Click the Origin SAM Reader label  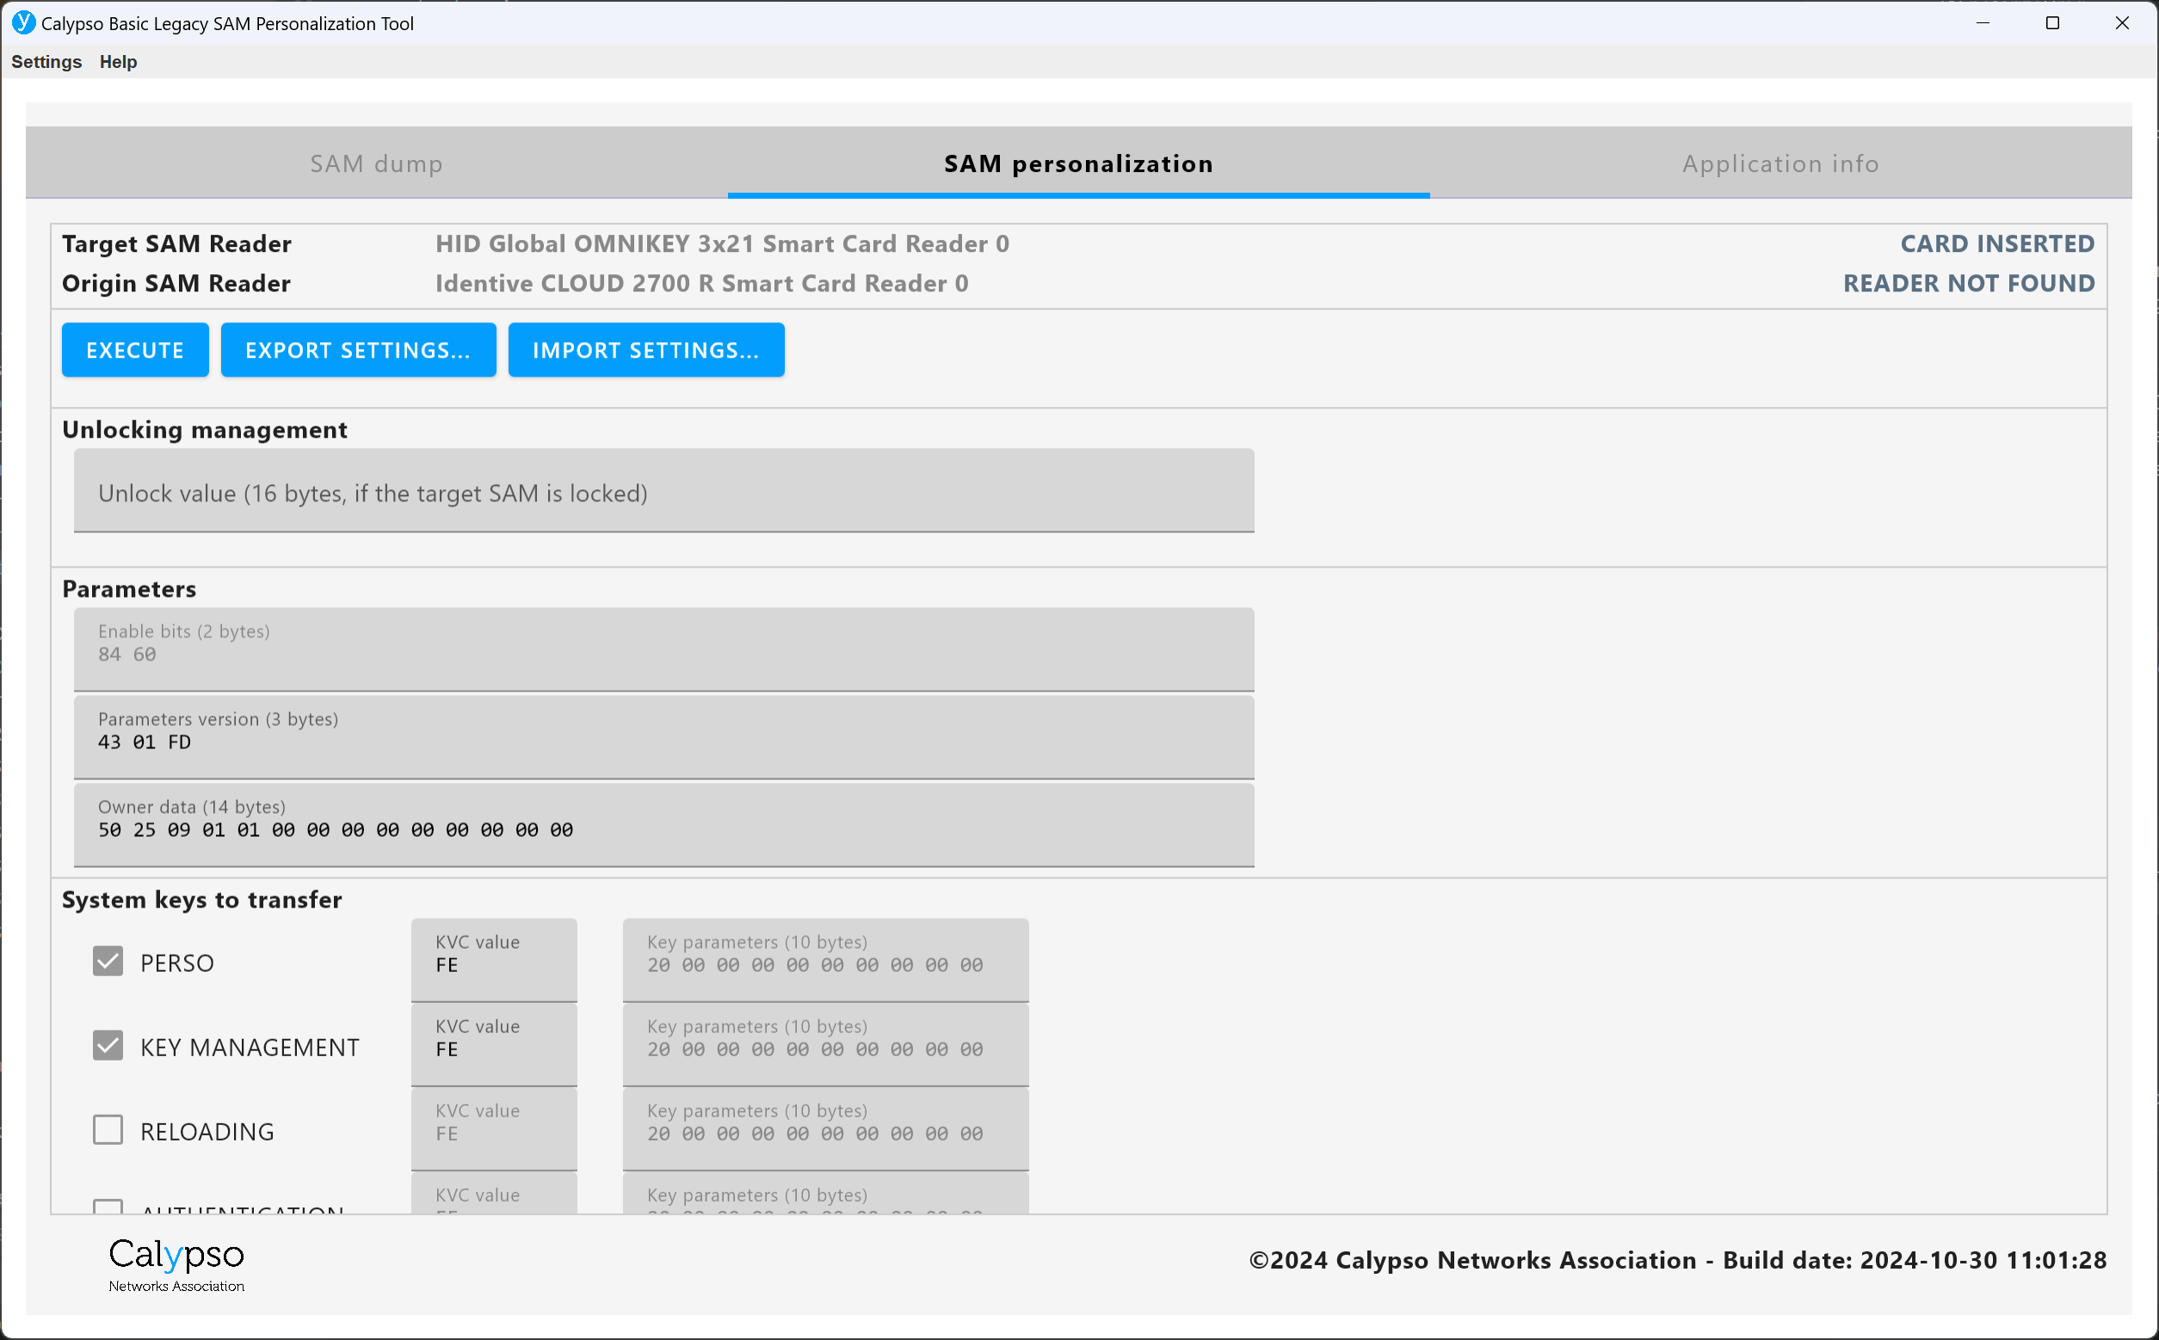point(176,284)
